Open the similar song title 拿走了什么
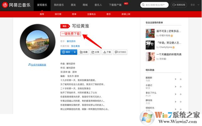Screen dimensions: 202x126 coord(151,93)
